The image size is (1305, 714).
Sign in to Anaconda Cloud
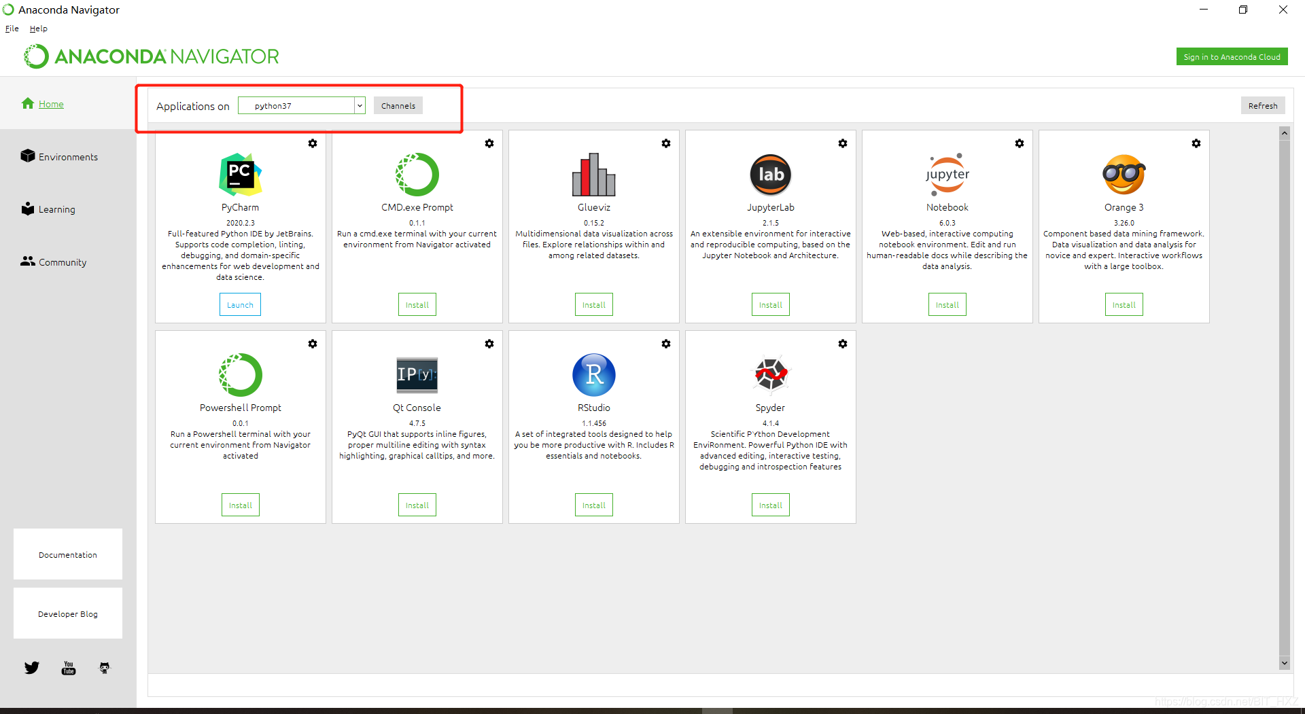click(x=1232, y=56)
